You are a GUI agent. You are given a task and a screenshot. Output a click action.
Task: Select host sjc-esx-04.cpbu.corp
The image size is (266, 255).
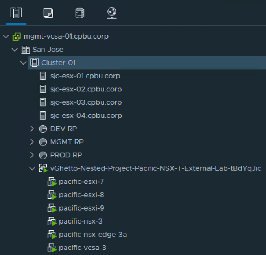(x=86, y=116)
